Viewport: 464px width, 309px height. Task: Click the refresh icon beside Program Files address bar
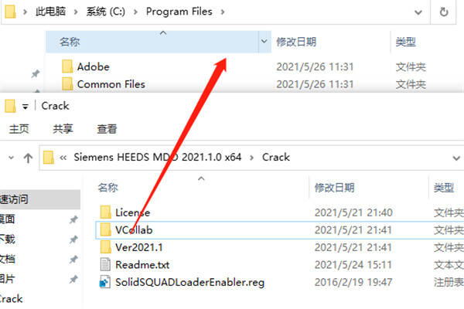point(444,12)
